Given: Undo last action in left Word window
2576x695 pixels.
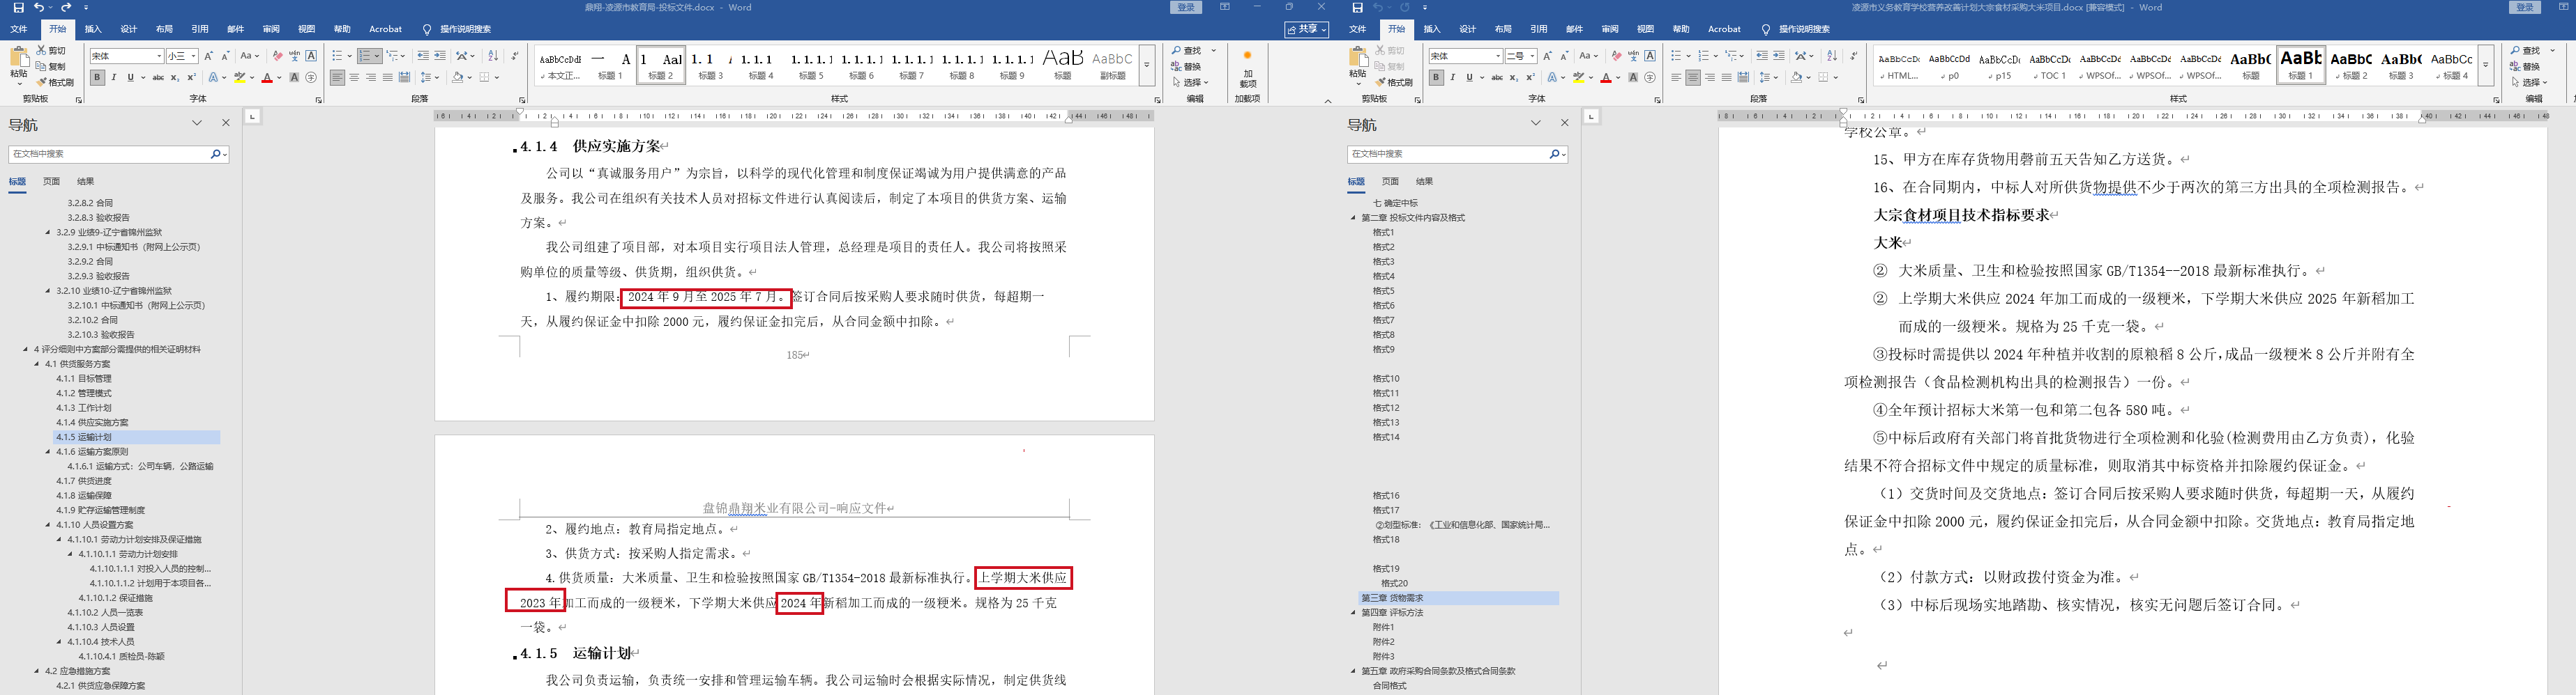Looking at the screenshot, I should 38,7.
